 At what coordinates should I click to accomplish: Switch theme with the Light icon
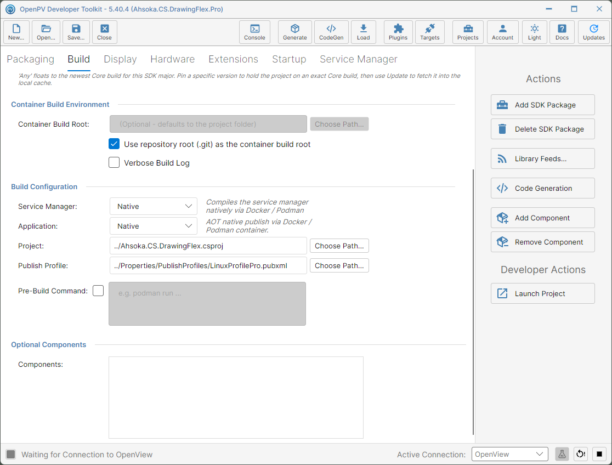click(534, 32)
